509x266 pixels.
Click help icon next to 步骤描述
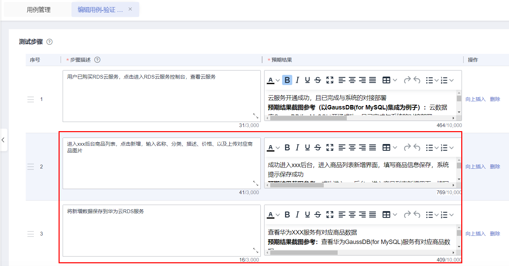[97, 60]
